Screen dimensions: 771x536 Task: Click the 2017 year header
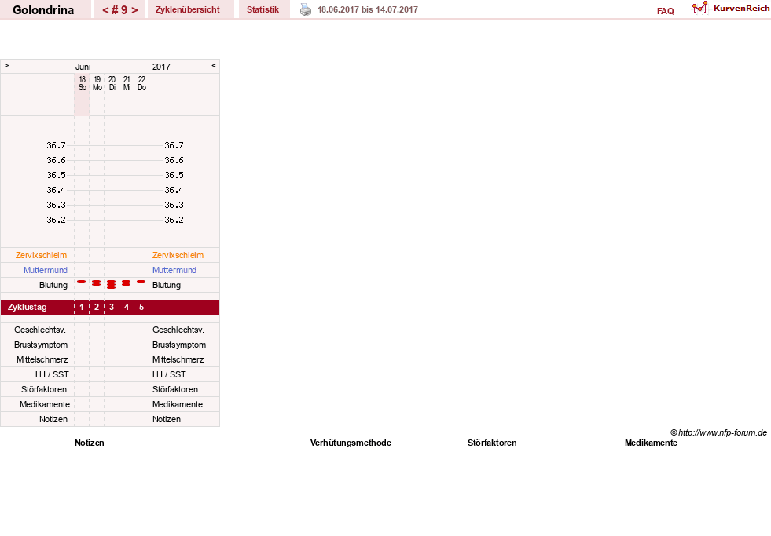161,67
